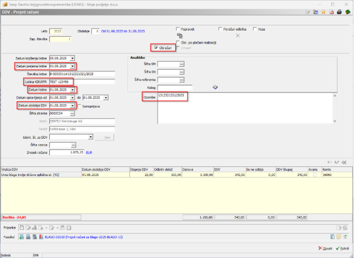Toggle Avans checkbox in the grid row
The width and height of the screenshot is (354, 258).
click(315, 175)
